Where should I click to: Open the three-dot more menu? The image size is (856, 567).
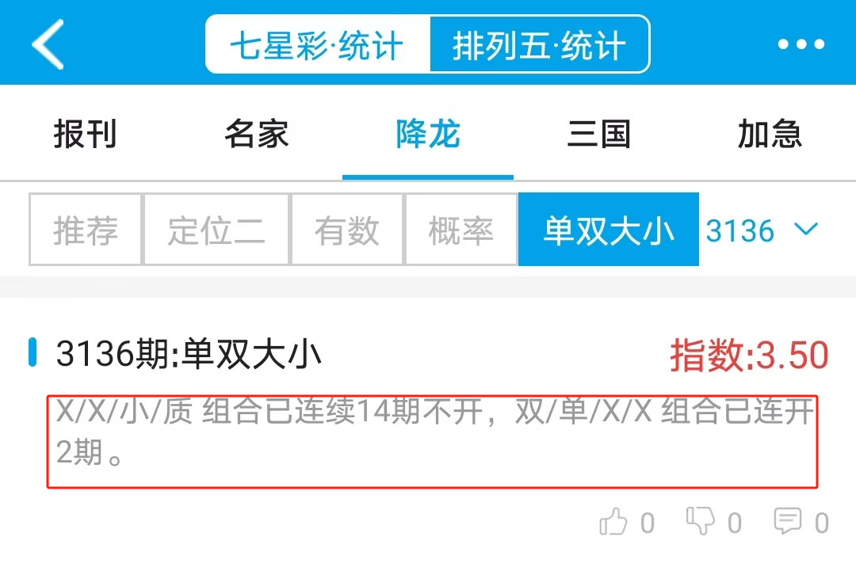tap(801, 44)
